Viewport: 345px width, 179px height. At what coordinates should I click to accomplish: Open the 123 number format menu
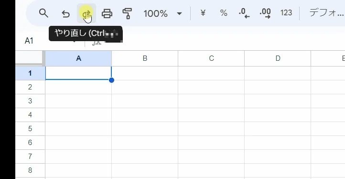[x=286, y=13]
